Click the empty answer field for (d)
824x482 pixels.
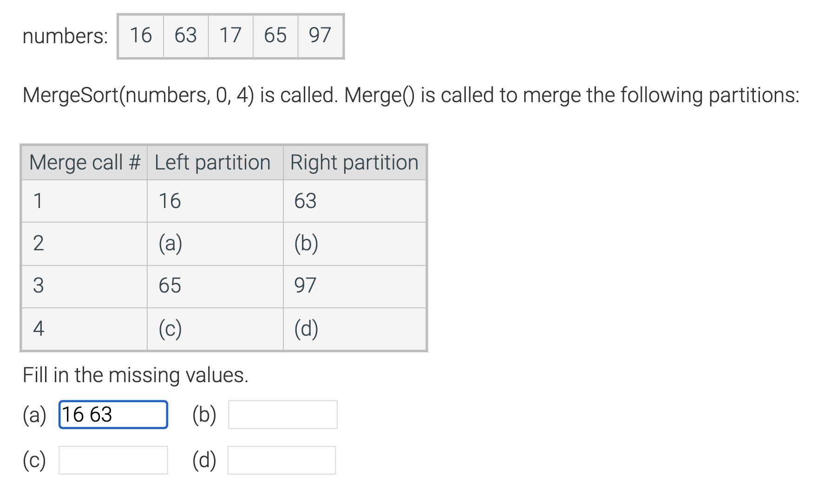282,460
